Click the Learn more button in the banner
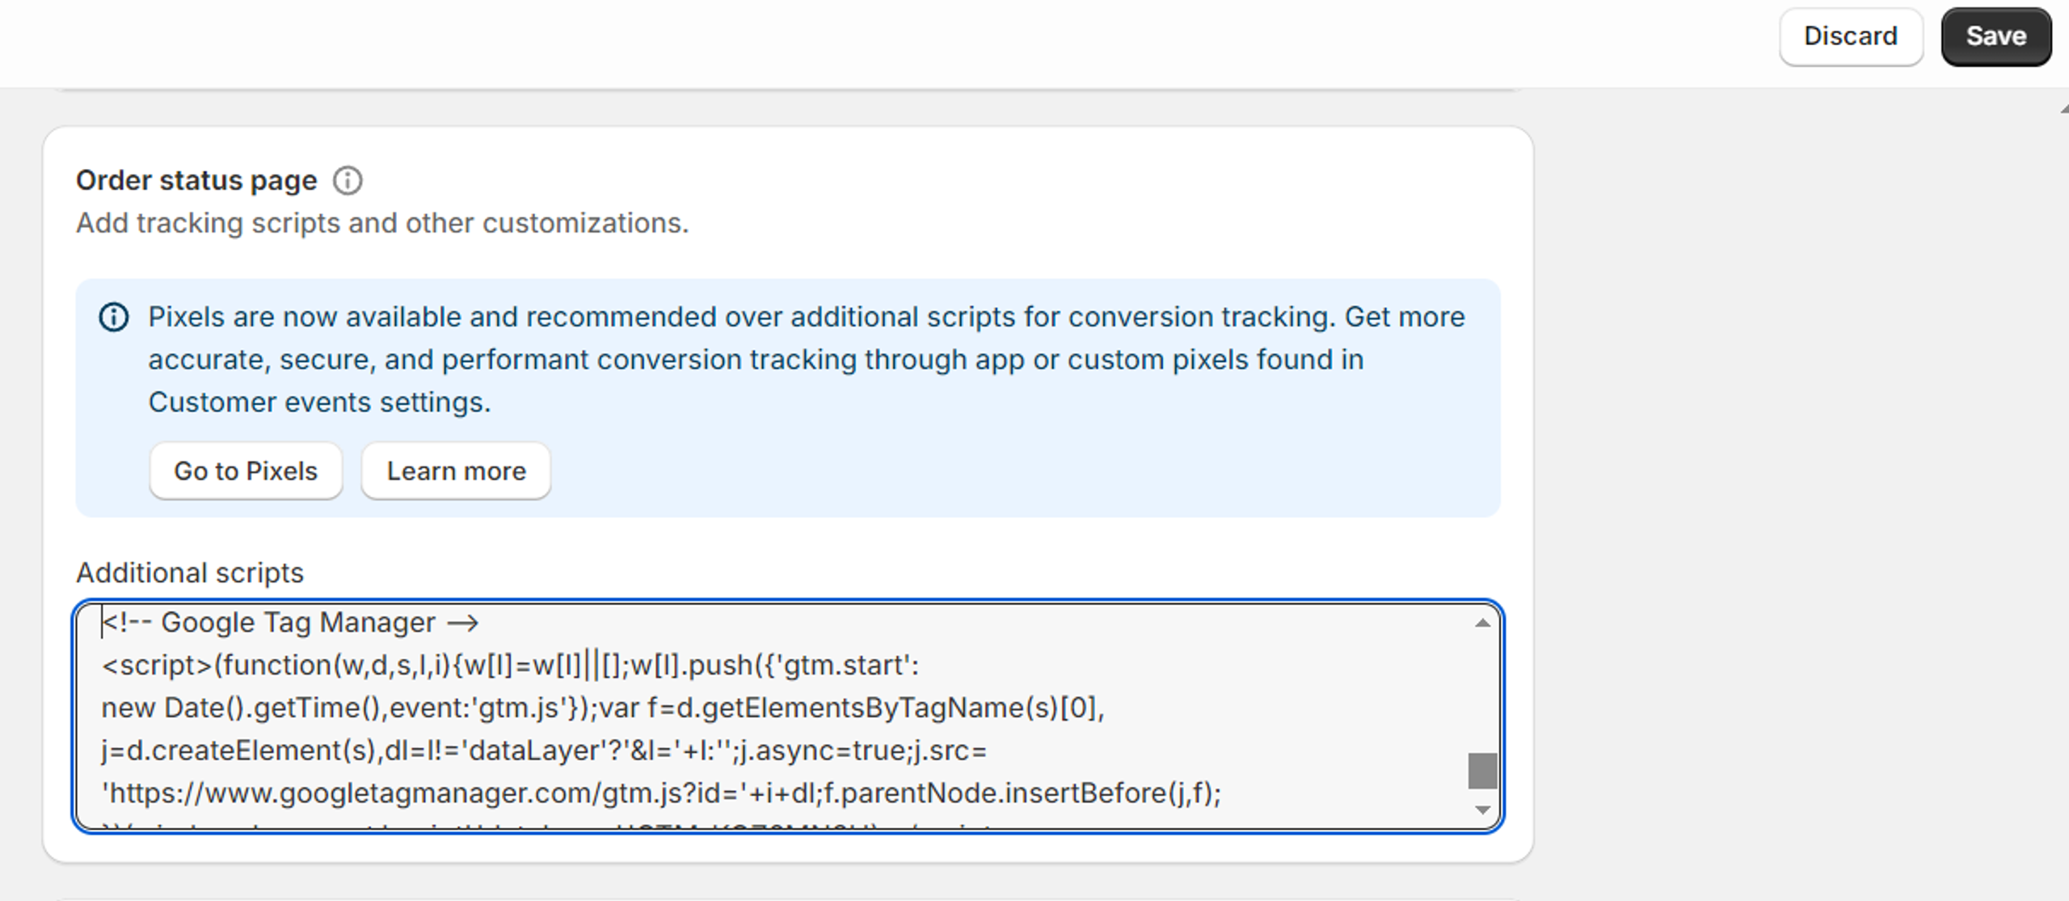 (456, 470)
